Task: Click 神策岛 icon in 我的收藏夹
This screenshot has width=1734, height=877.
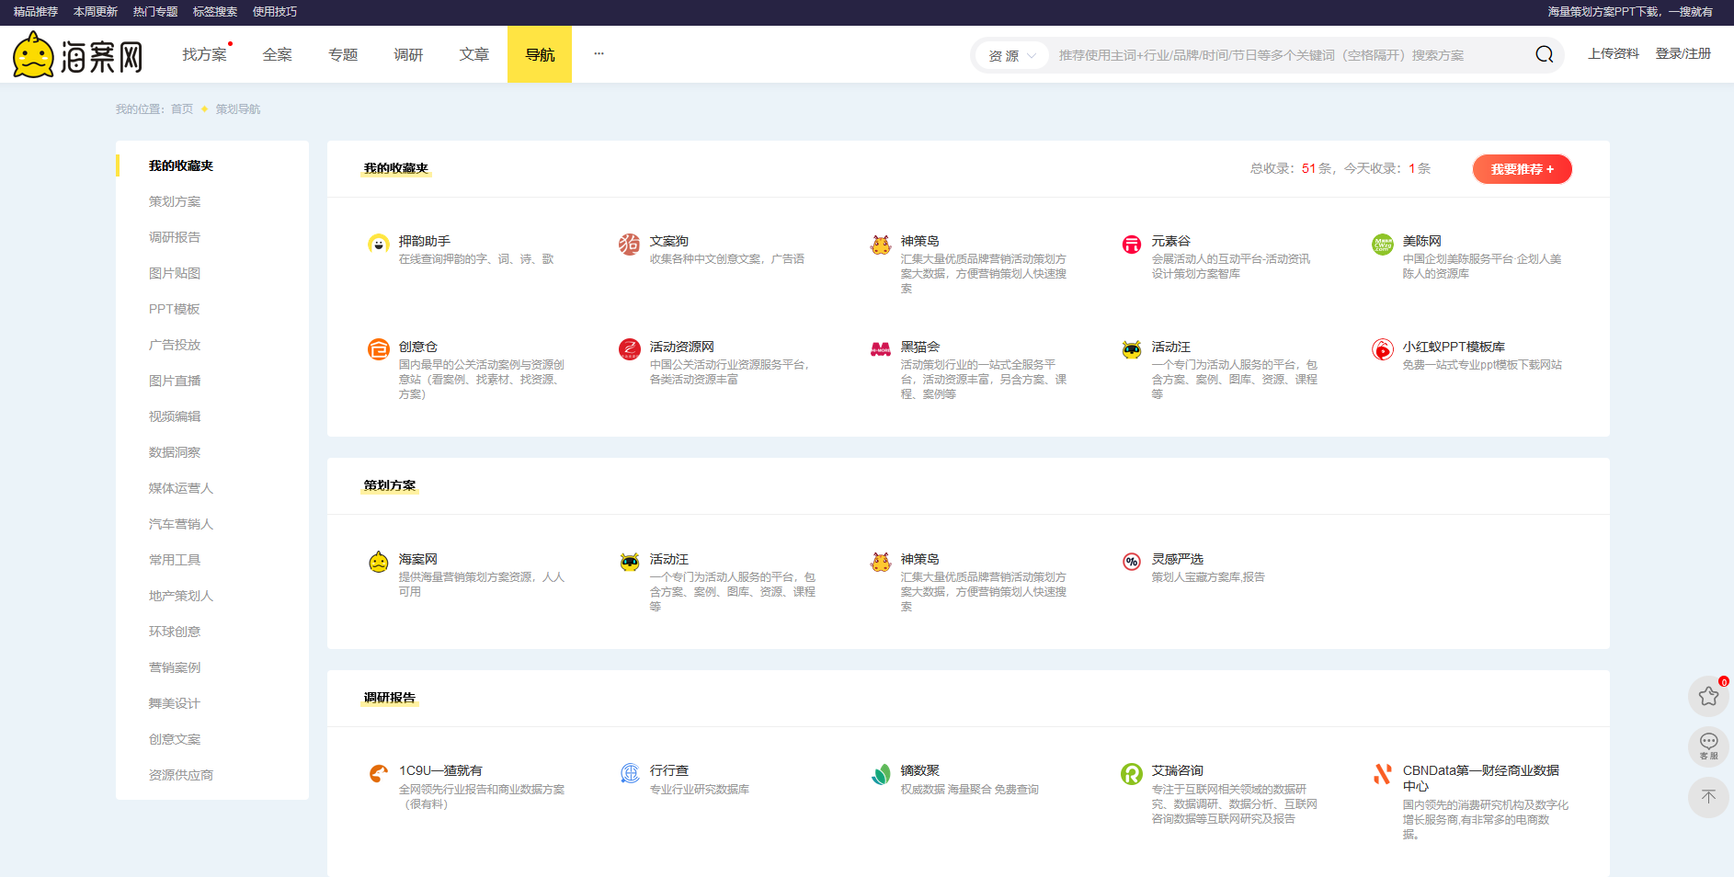Action: [881, 244]
